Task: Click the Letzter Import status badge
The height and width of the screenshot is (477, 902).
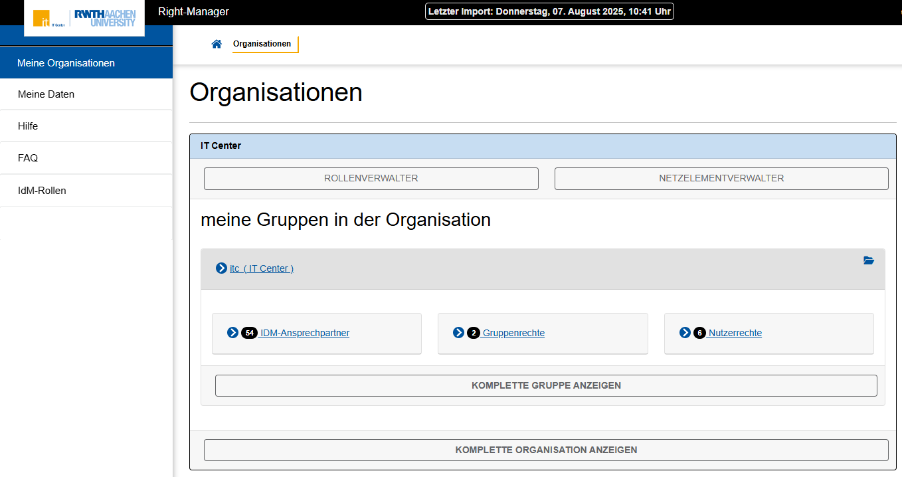Action: [x=549, y=11]
